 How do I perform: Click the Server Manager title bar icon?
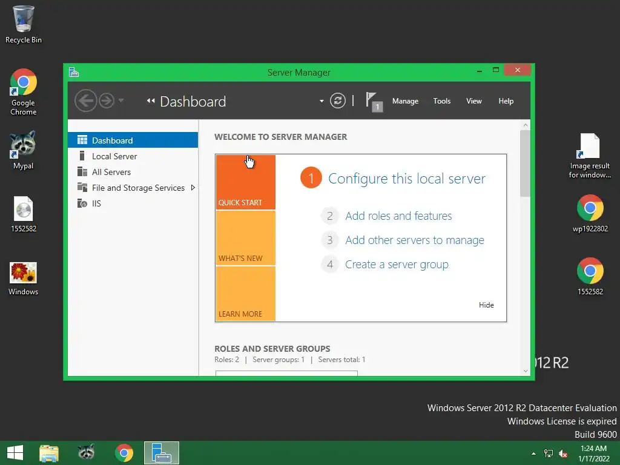pos(74,72)
